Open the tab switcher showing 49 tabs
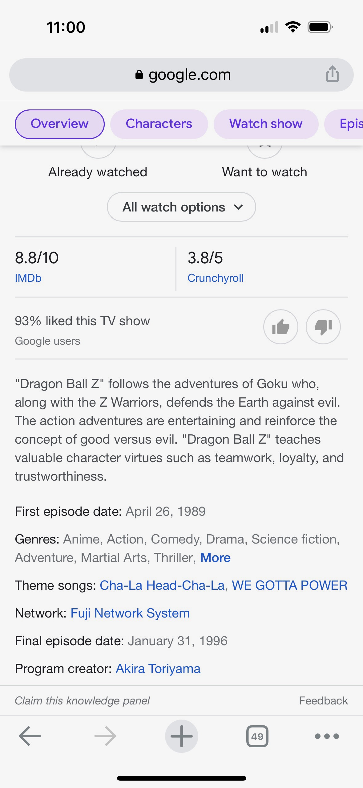The image size is (363, 788). (257, 736)
